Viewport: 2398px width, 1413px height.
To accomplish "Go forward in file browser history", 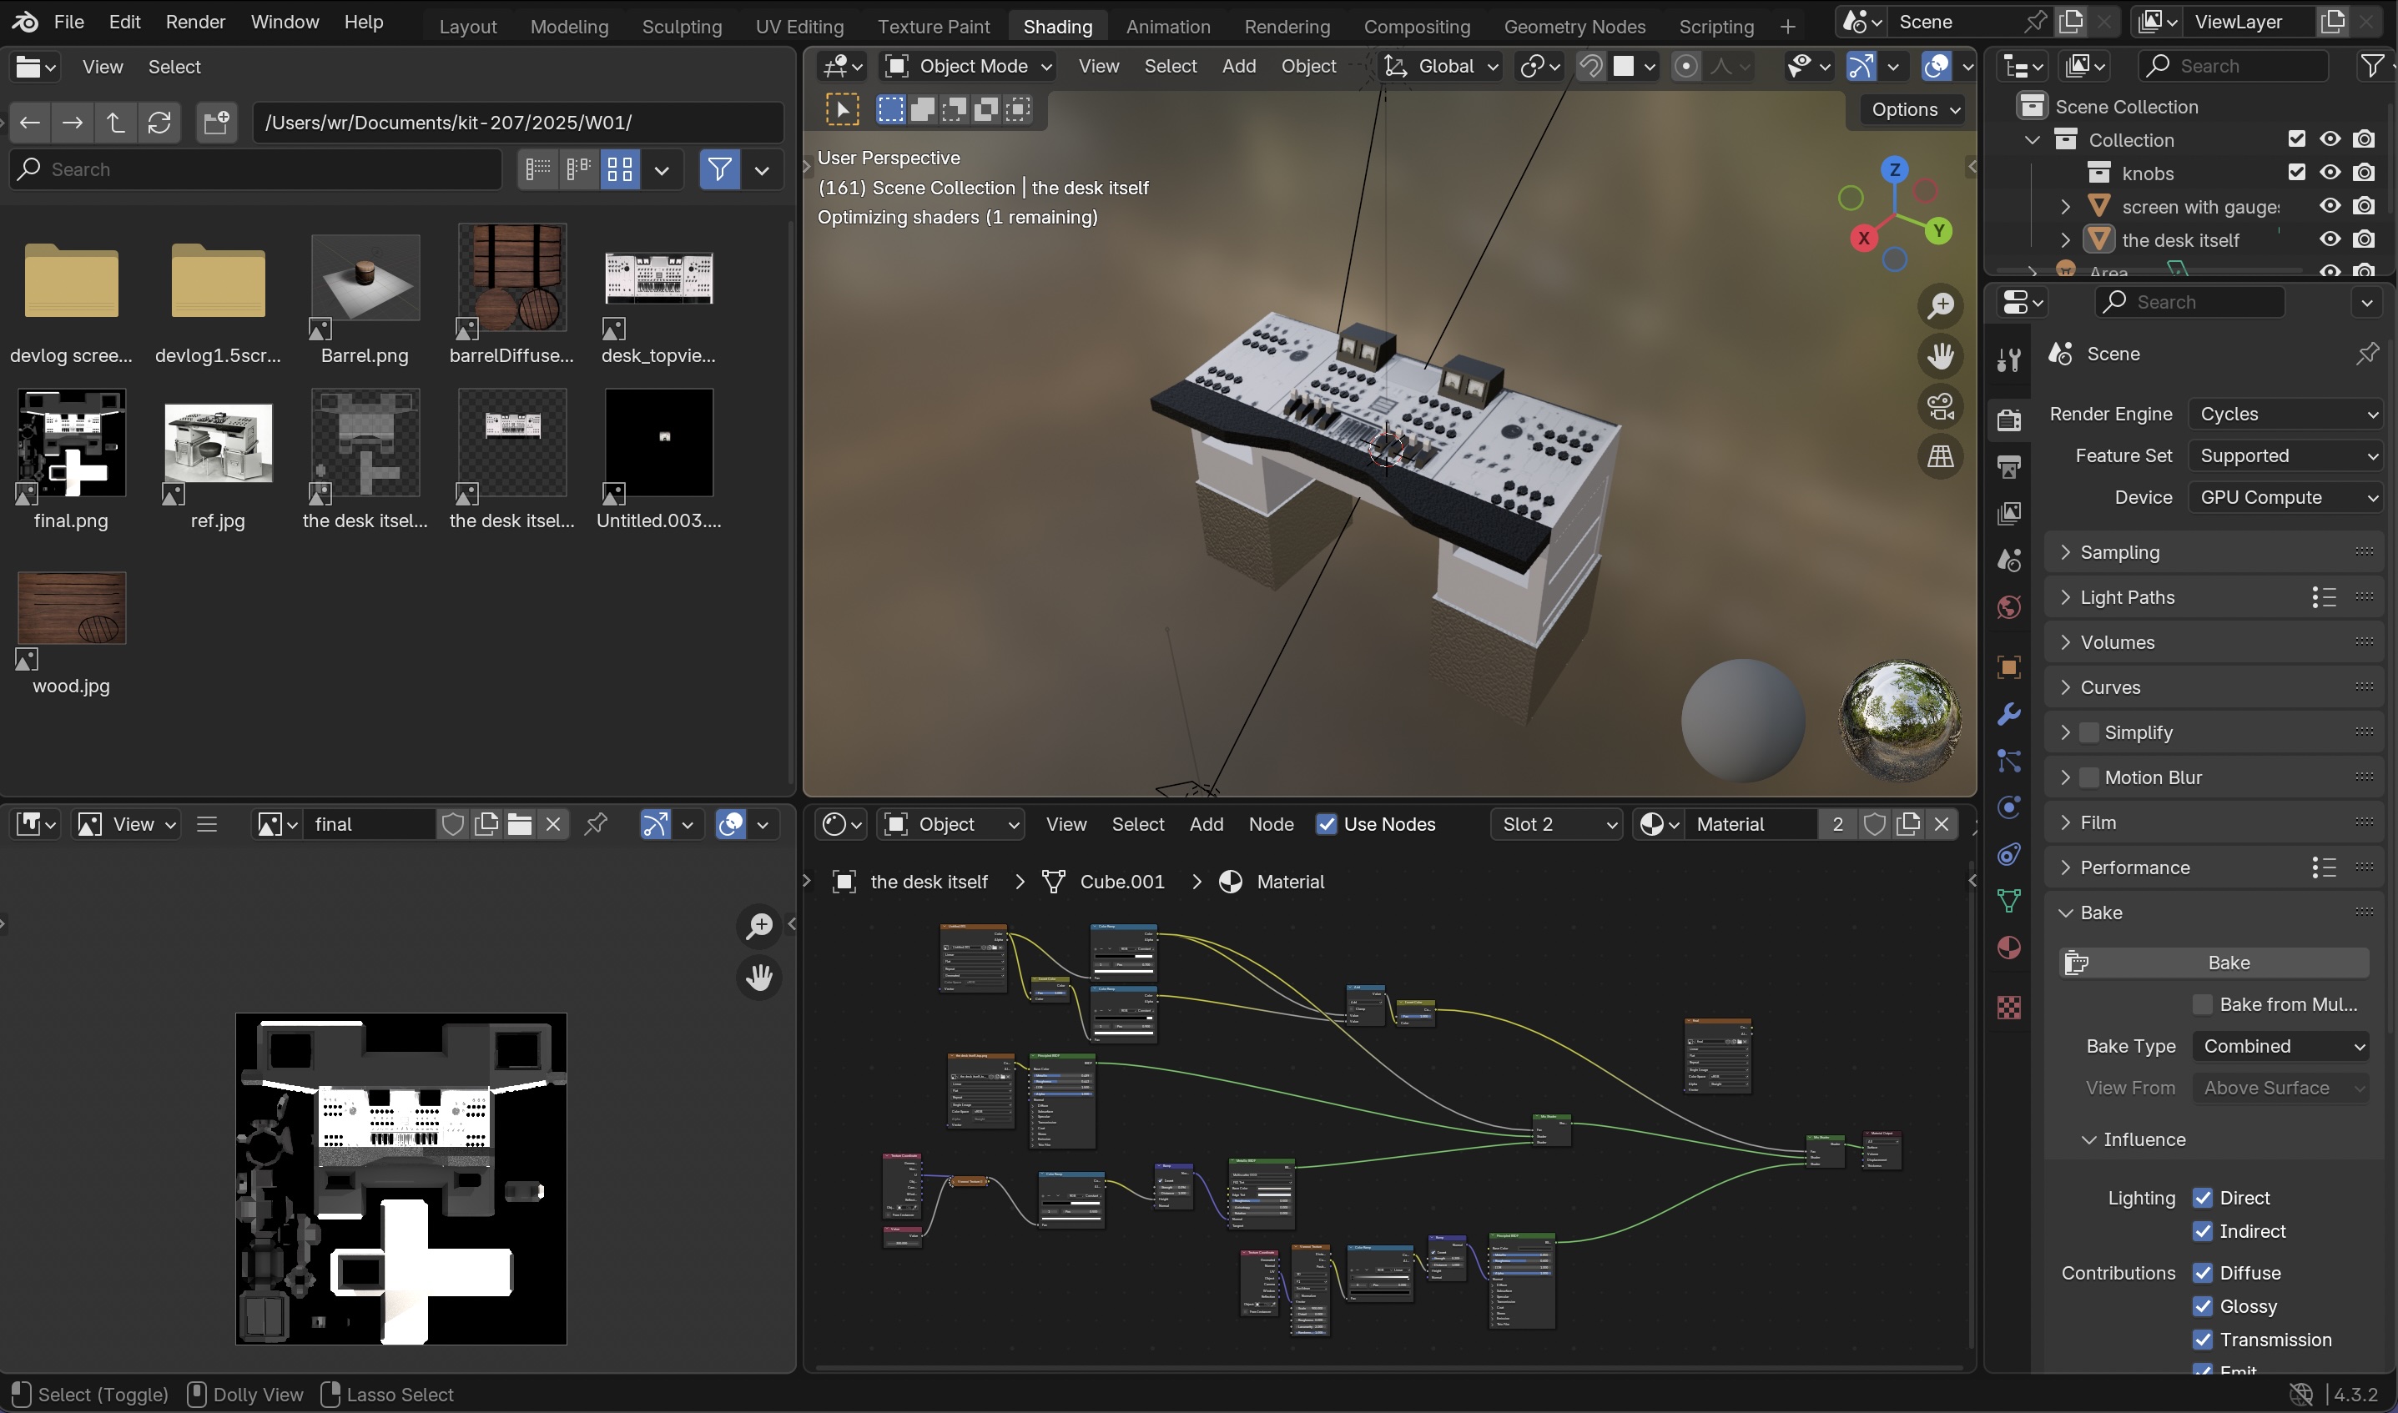I will (73, 123).
